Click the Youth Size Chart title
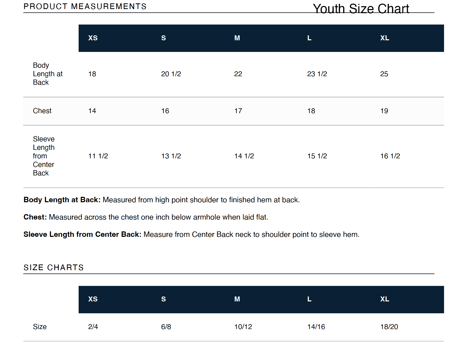Viewport: 465px width, 359px height. pyautogui.click(x=361, y=9)
